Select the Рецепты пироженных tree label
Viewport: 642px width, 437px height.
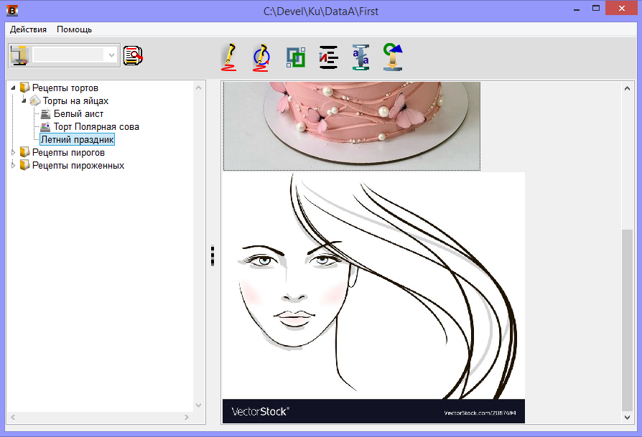pos(78,165)
